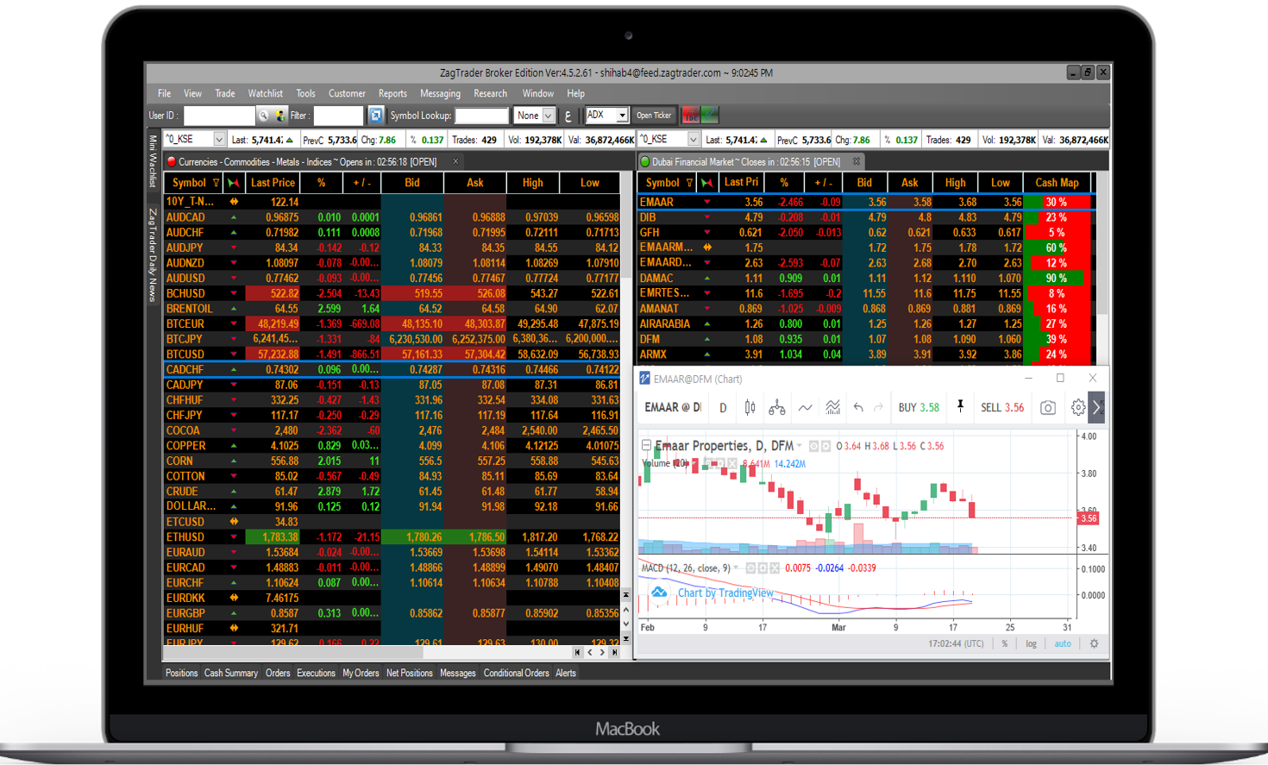Toggle percent scale on chart
Viewport: 1268px width, 765px height.
coord(1004,644)
